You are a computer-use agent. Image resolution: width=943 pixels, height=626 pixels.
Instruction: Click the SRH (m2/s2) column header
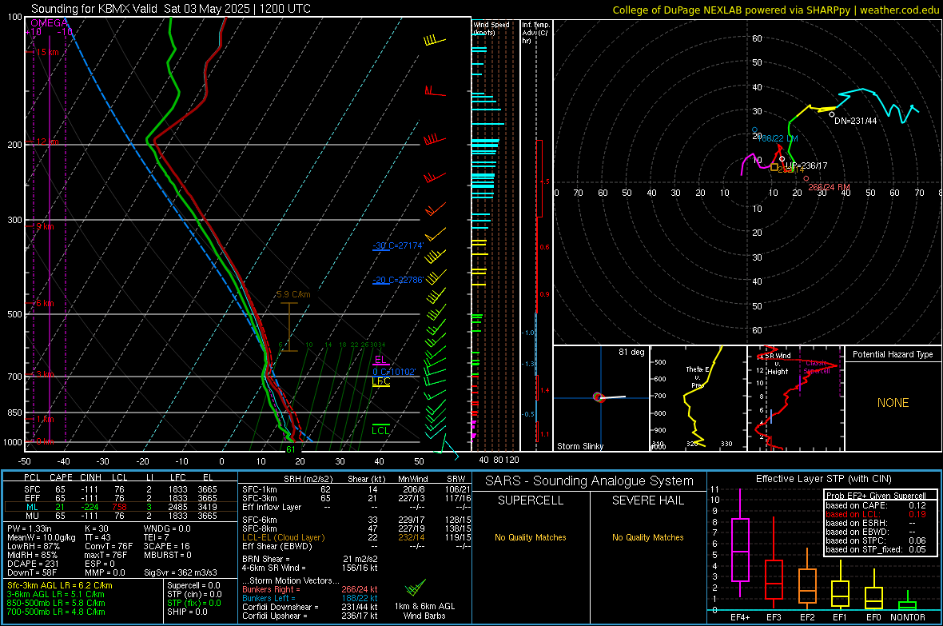coord(308,479)
